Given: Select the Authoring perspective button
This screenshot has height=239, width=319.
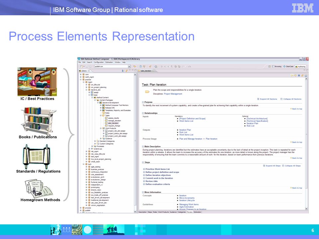Looking at the screenshot, I should (x=300, y=66).
